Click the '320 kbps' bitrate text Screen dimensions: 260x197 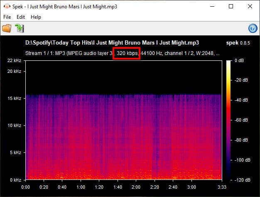click(x=127, y=53)
